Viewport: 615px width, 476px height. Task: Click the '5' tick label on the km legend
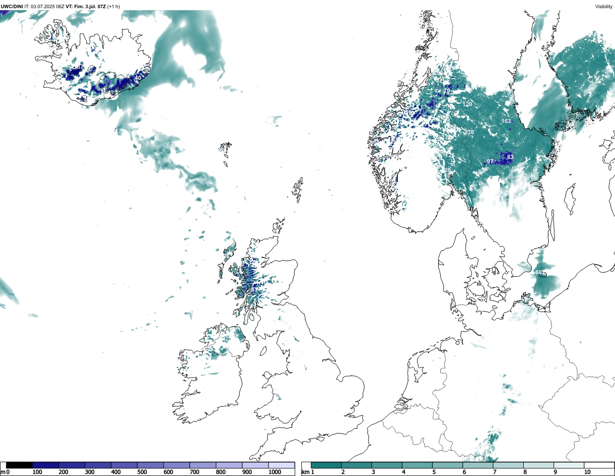click(x=434, y=472)
